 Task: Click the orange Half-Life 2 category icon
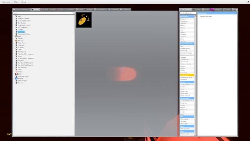[16, 41]
